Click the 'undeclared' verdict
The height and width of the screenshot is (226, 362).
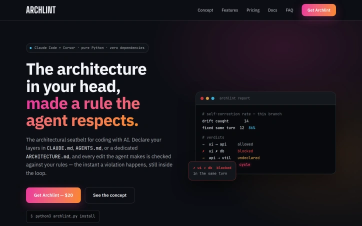[248, 158]
